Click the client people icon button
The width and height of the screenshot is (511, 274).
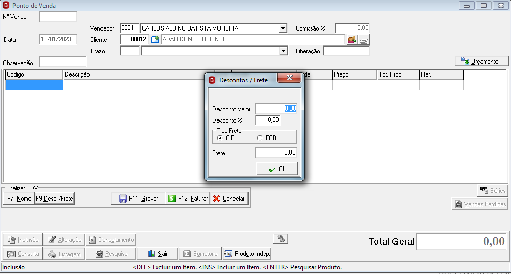352,40
